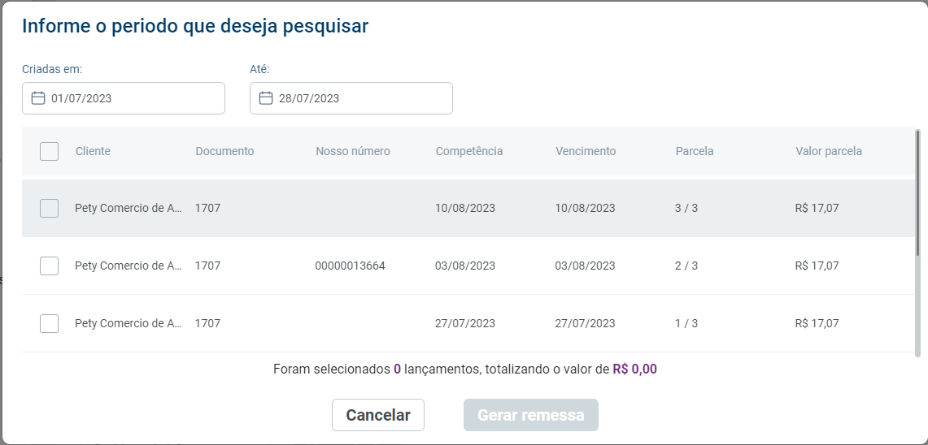Sort by the Documento column header
Viewport: 928px width, 445px height.
(x=224, y=151)
